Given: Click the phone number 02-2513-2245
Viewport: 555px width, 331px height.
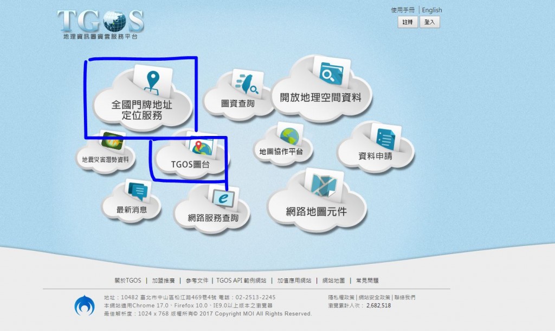Looking at the screenshot, I should coord(256,297).
